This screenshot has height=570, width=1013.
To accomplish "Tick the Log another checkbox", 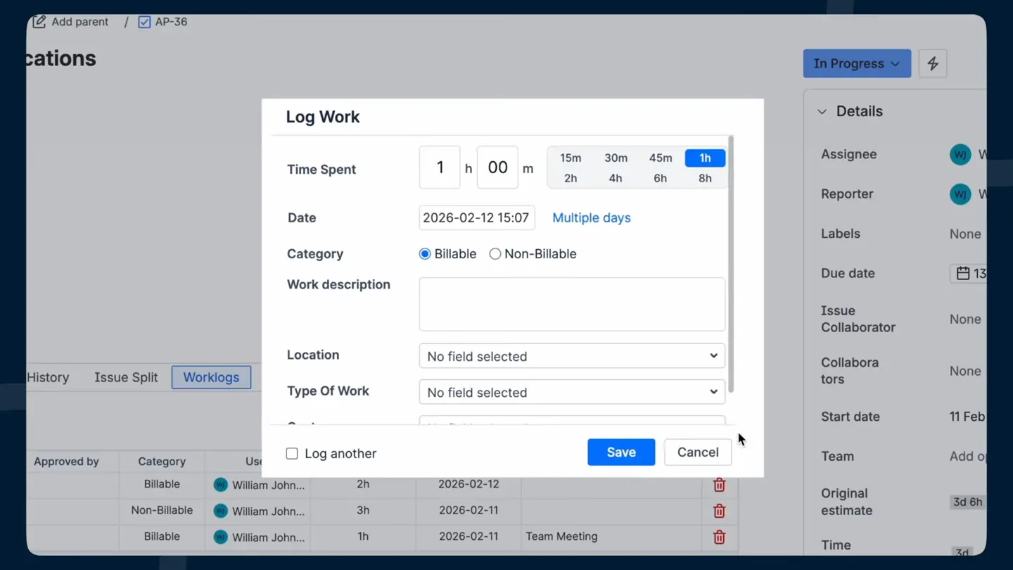I will [292, 454].
